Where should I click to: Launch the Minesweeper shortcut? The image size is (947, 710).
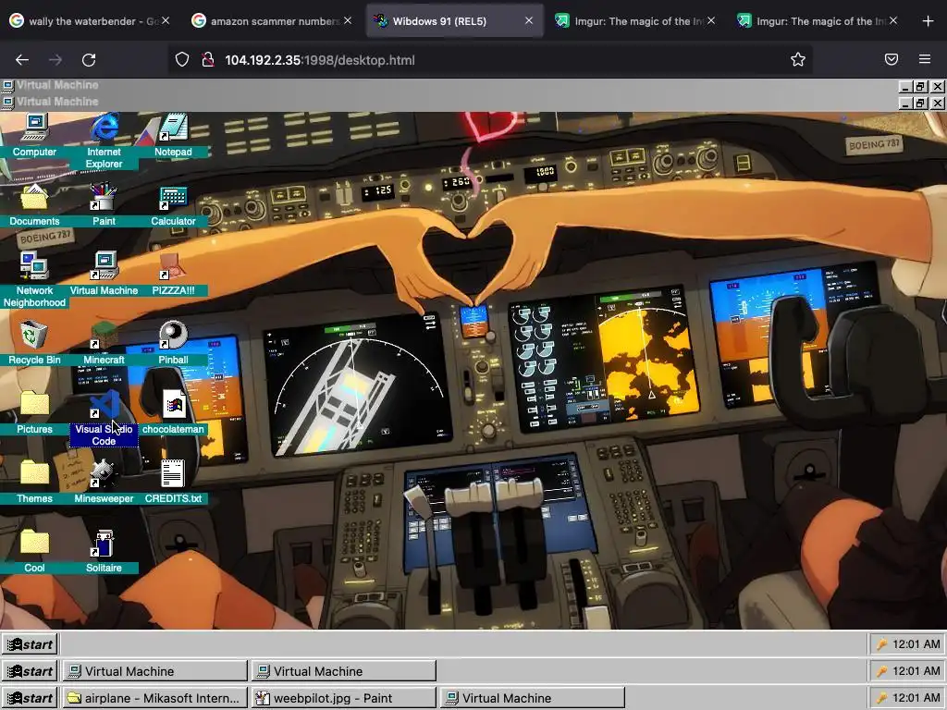click(104, 483)
